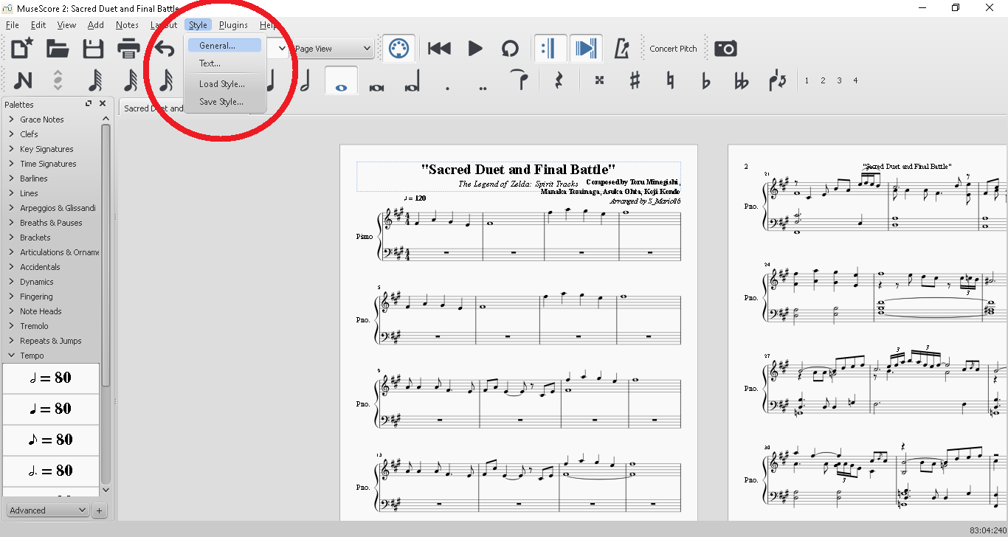The width and height of the screenshot is (1008, 537).
Task: Click the Palettes panel scrollbar
Action: click(106, 254)
